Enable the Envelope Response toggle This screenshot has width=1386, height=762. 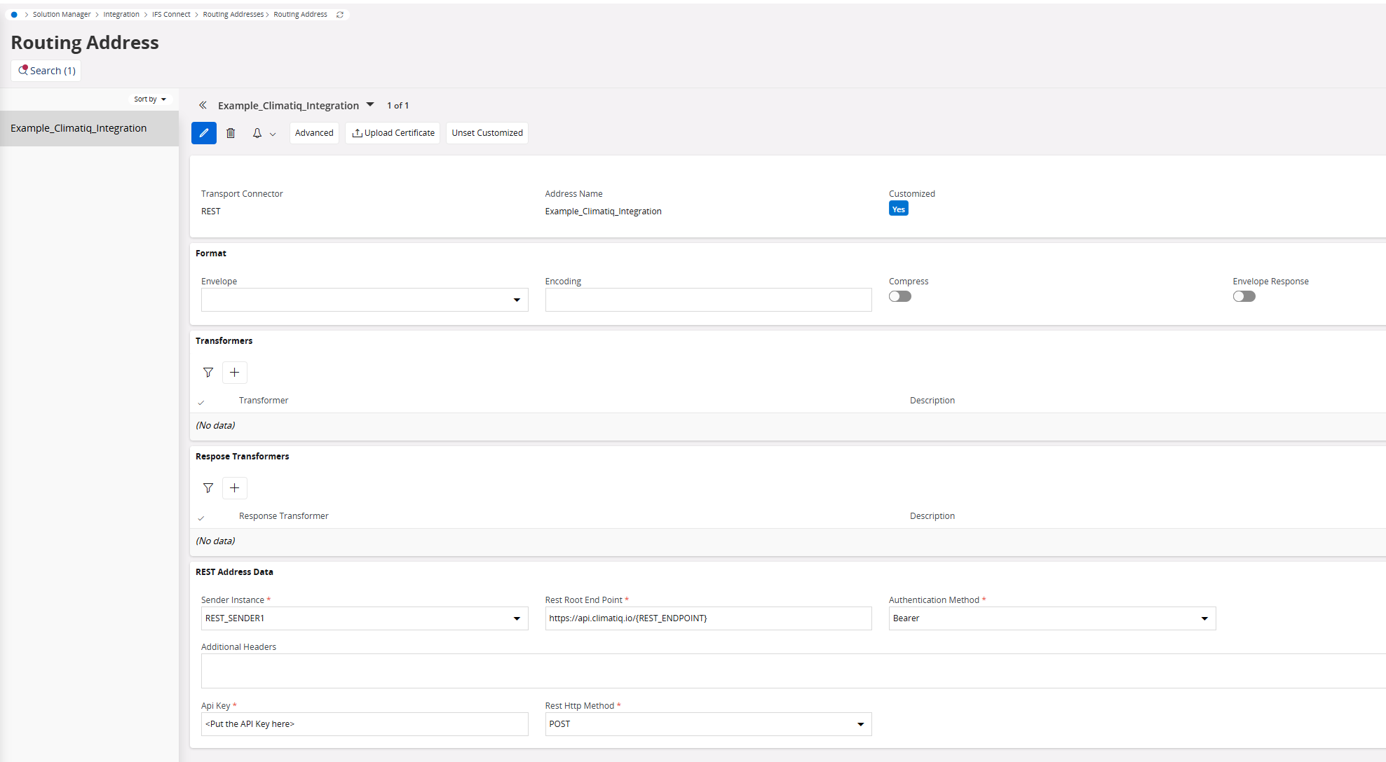click(1244, 296)
